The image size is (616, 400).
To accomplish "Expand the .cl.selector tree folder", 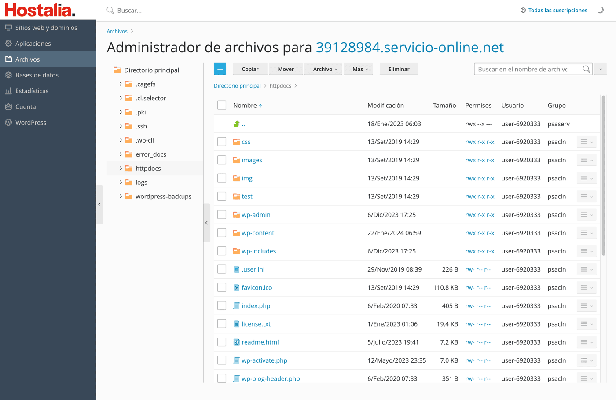I will [121, 98].
